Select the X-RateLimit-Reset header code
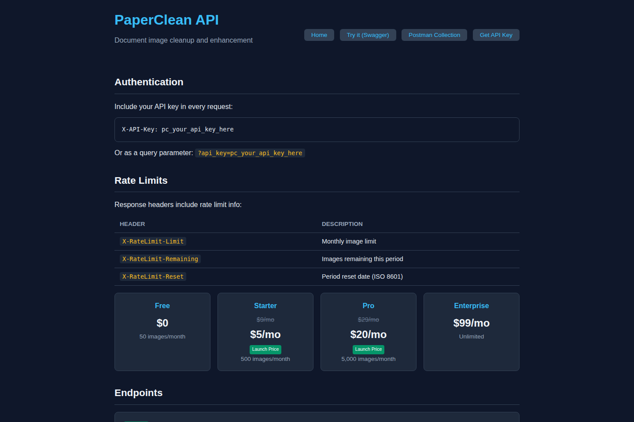Image resolution: width=634 pixels, height=422 pixels. pyautogui.click(x=153, y=276)
